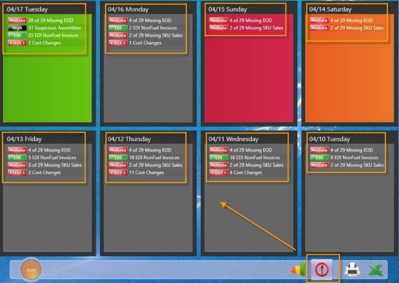Click the colored bar chart icon
The image size is (399, 283).
point(299,270)
